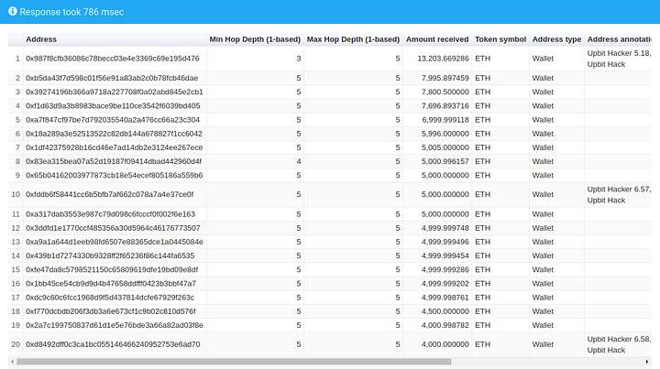
Task: Click amount 5,996.000000
Action: (445, 134)
